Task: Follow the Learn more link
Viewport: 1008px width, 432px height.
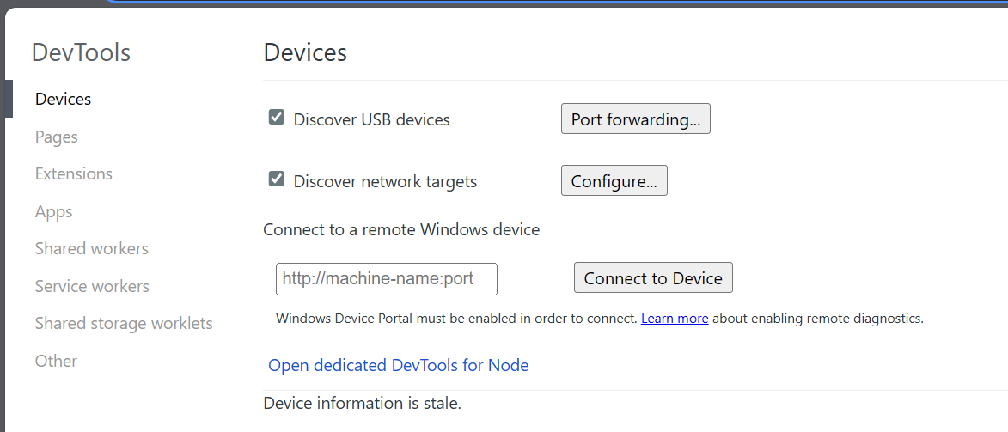Action: pyautogui.click(x=675, y=319)
